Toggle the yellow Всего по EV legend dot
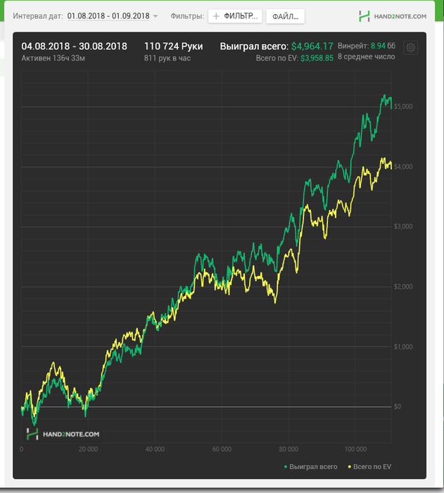The height and width of the screenshot is (493, 444). (x=350, y=467)
